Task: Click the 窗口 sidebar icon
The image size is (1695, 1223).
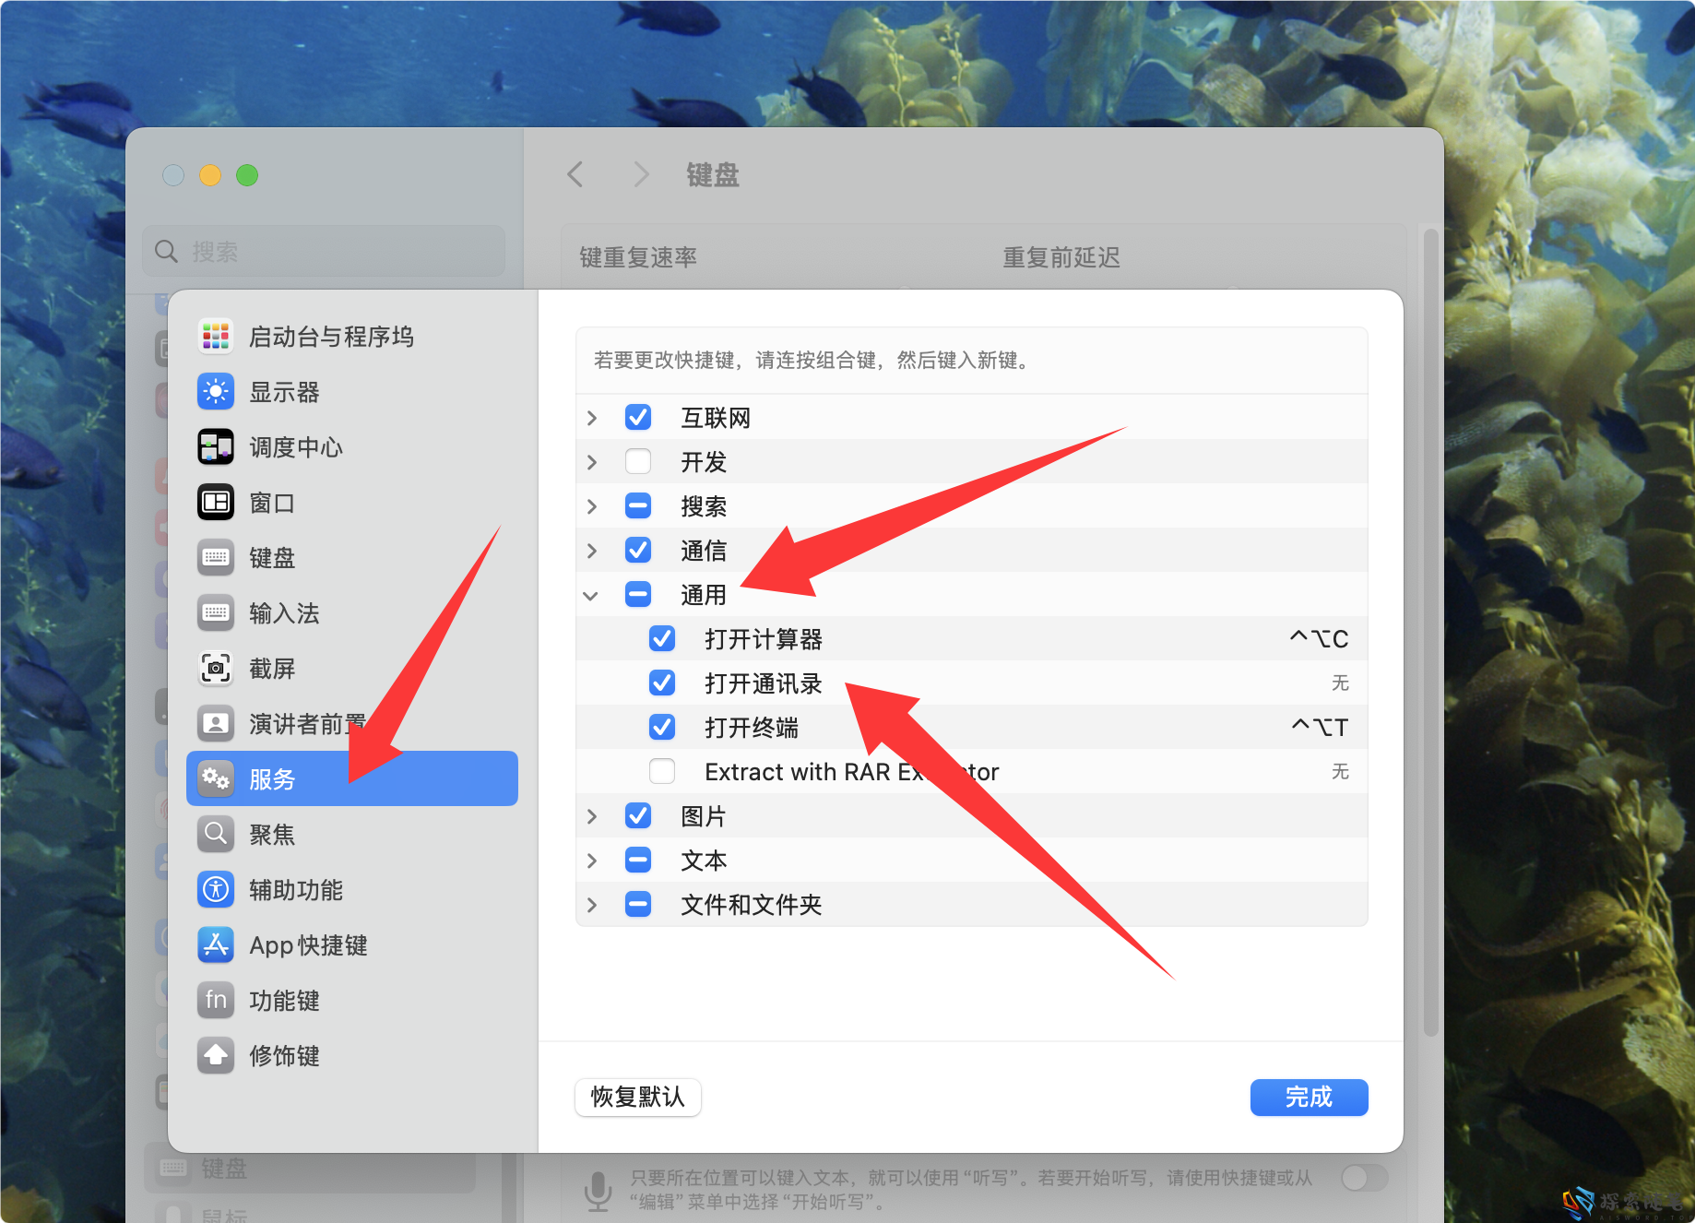Action: [215, 503]
